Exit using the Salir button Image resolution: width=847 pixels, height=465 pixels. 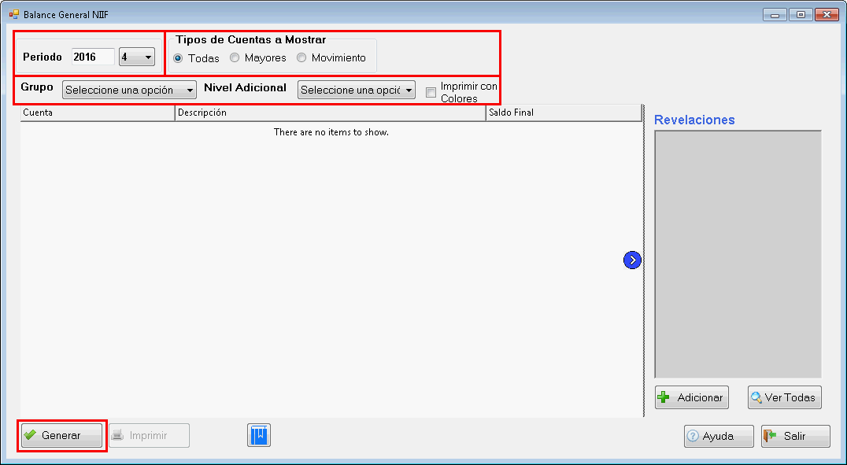[x=795, y=436]
